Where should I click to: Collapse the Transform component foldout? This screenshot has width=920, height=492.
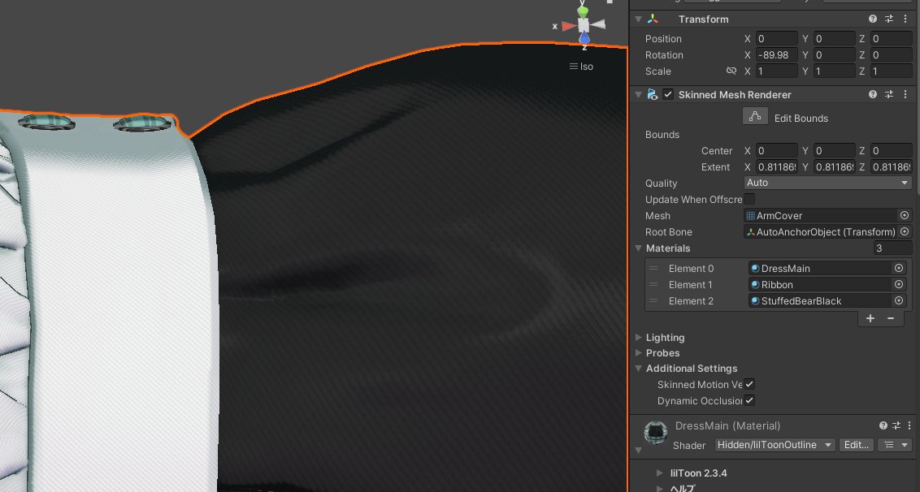(x=638, y=19)
